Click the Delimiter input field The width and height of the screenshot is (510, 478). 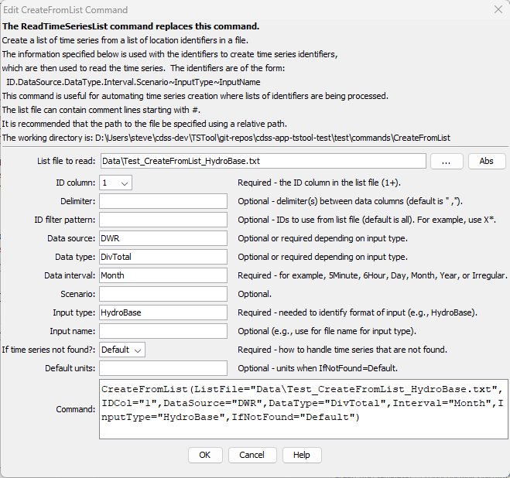(163, 201)
